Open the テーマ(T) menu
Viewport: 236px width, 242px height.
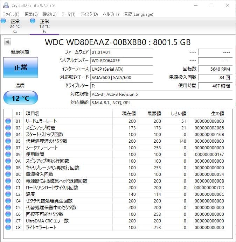click(69, 14)
